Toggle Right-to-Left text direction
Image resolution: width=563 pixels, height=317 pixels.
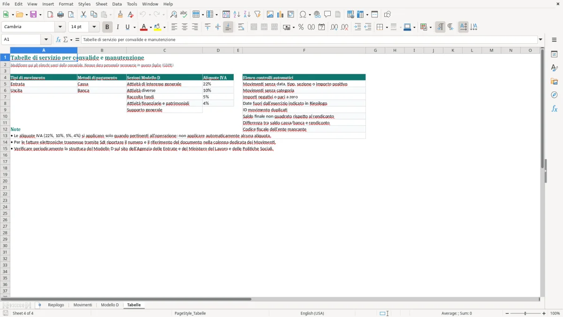pyautogui.click(x=450, y=27)
